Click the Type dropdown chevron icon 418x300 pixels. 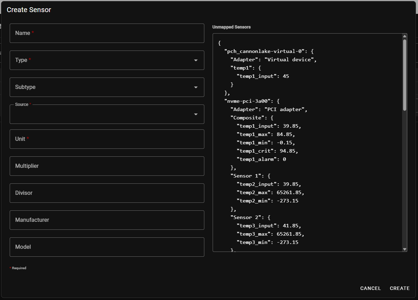coord(196,60)
